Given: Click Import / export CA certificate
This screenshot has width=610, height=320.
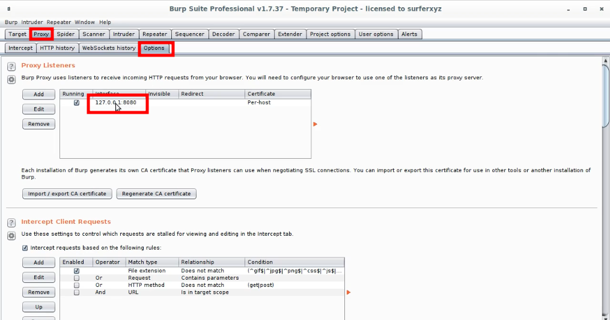Looking at the screenshot, I should pyautogui.click(x=67, y=194).
